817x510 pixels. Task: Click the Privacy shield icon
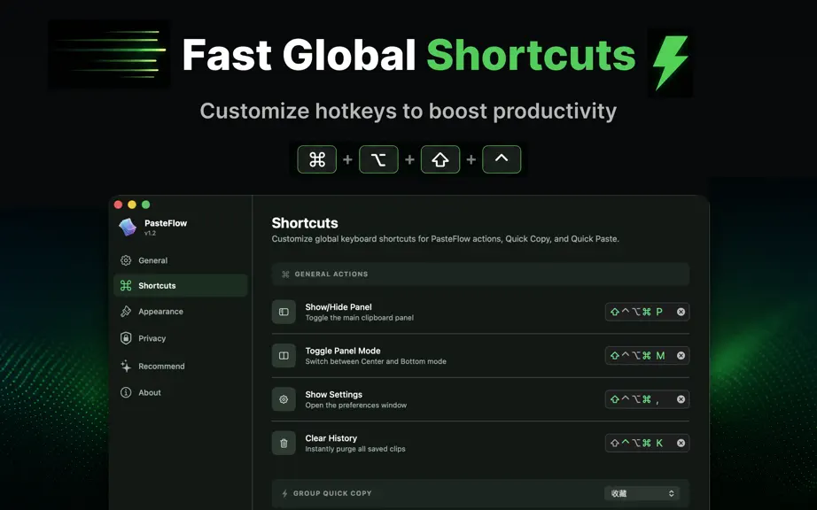[x=126, y=338]
